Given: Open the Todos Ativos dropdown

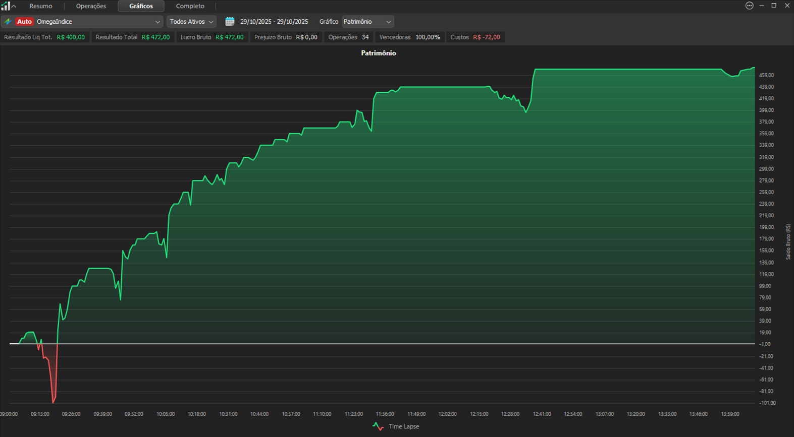Looking at the screenshot, I should tap(191, 22).
